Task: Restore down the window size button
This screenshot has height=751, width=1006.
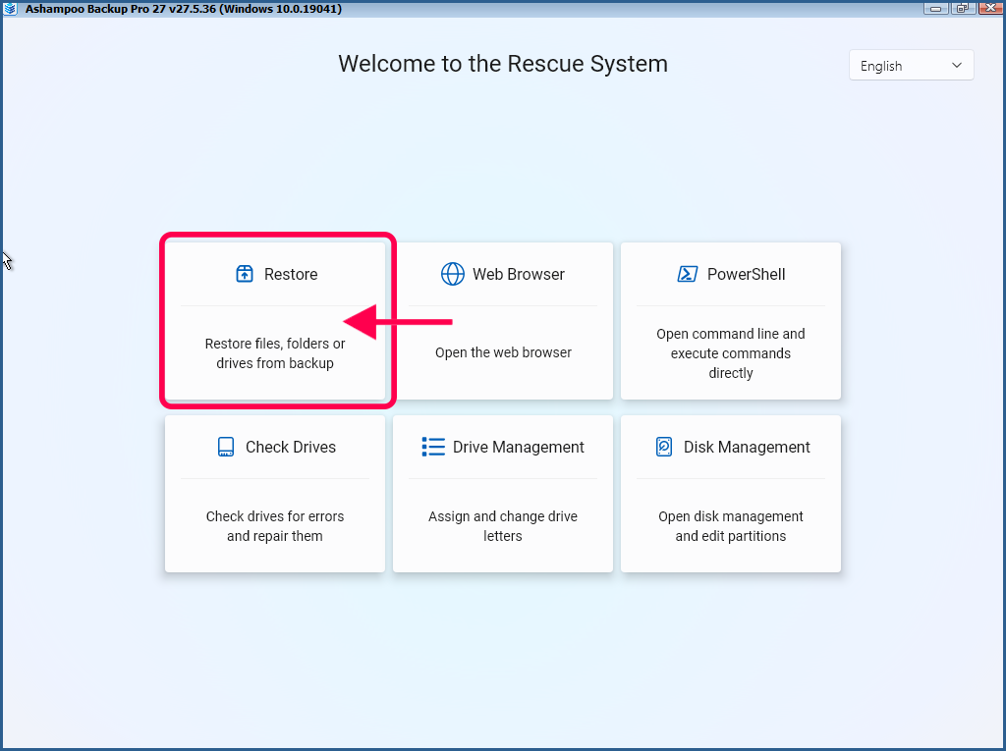Action: [x=963, y=8]
